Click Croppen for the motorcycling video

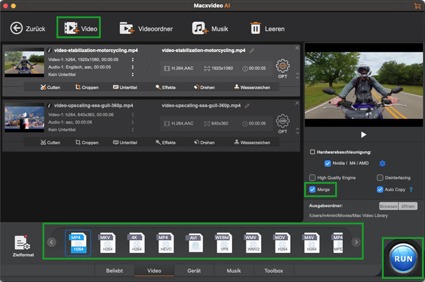pos(87,87)
